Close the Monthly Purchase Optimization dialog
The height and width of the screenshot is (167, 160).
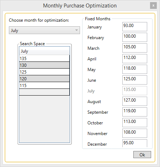point(153,6)
